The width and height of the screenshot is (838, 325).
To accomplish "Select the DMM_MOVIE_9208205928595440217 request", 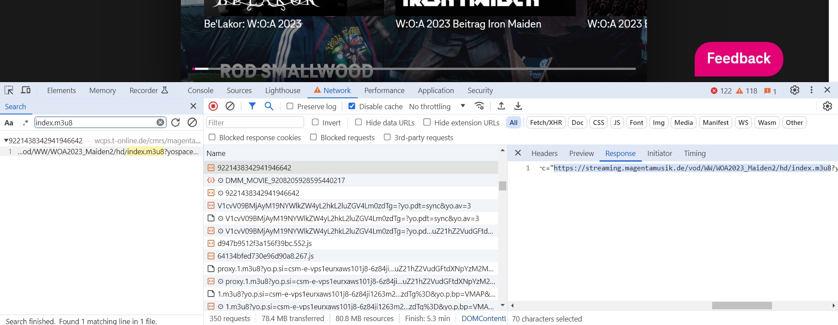I will pos(351,180).
